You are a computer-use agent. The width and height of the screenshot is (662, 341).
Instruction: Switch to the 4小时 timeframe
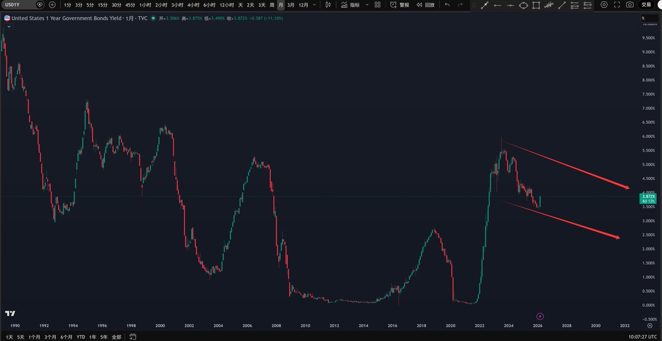click(x=193, y=4)
